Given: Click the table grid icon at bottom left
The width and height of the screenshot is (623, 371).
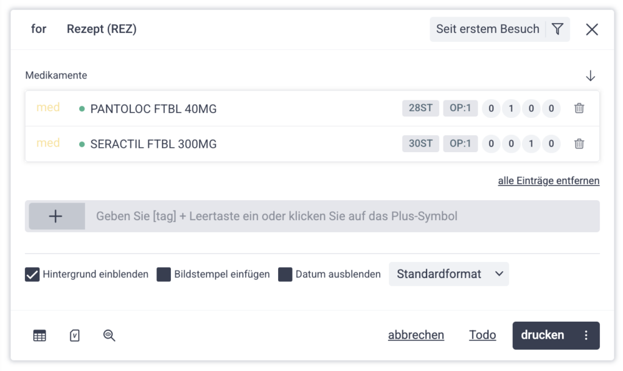Looking at the screenshot, I should tap(40, 335).
